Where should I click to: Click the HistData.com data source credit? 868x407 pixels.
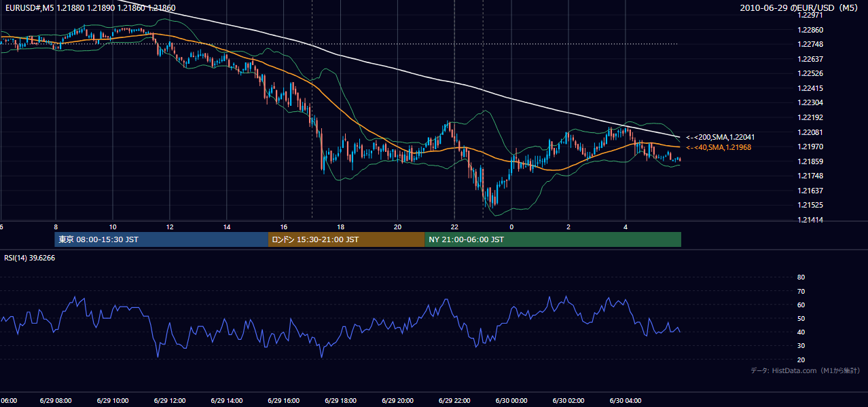click(806, 370)
